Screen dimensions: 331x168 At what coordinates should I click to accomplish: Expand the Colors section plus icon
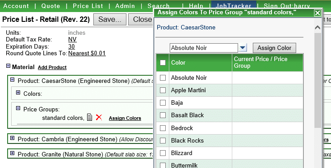click(x=18, y=92)
